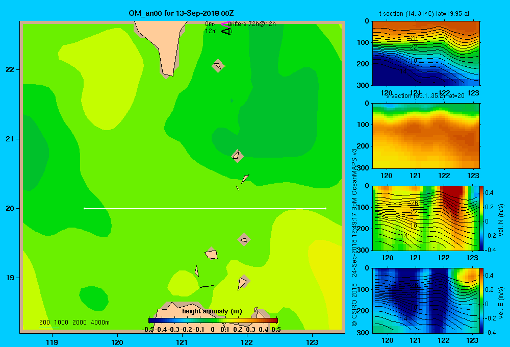Click the -0.5 tick on height anomaly scale
This screenshot has width=510, height=347.
[148, 330]
